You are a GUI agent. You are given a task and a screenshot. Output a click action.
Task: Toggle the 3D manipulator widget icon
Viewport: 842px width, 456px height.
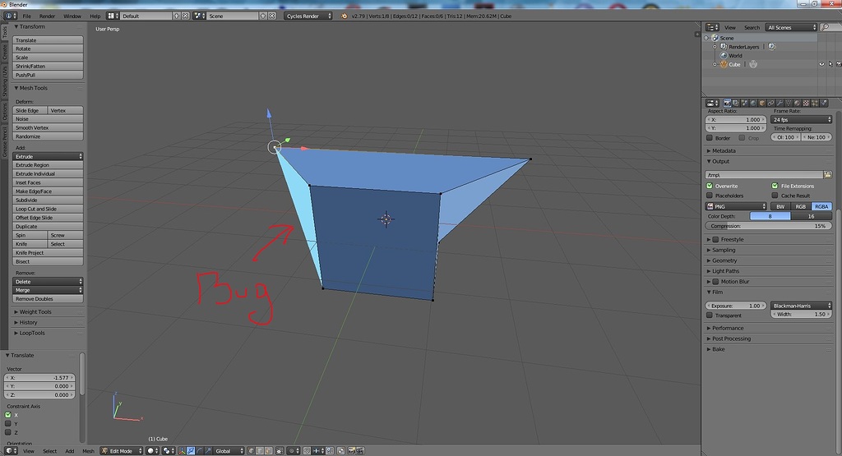tap(182, 451)
